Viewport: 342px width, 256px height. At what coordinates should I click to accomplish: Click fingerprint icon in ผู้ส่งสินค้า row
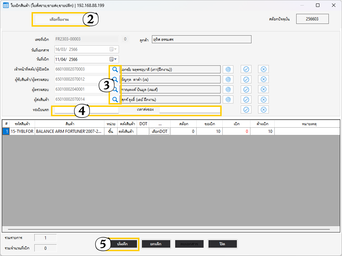point(228,100)
